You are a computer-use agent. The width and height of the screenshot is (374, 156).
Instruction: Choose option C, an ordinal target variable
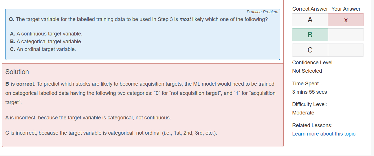(43, 49)
